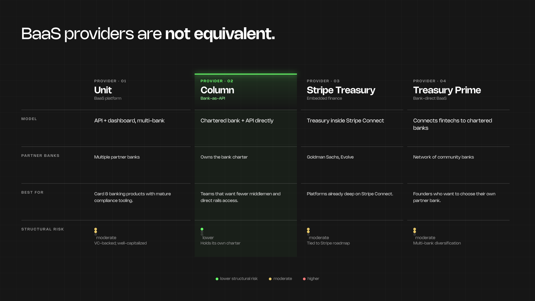This screenshot has width=535, height=301.
Task: Click Treasury Prime's yellow risk dots
Action: 414,231
